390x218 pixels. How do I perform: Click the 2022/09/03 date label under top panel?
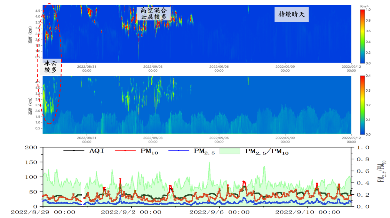(153, 68)
